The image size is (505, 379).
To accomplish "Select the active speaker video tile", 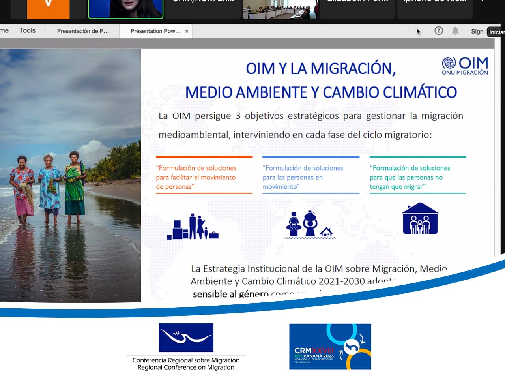I will pyautogui.click(x=125, y=9).
